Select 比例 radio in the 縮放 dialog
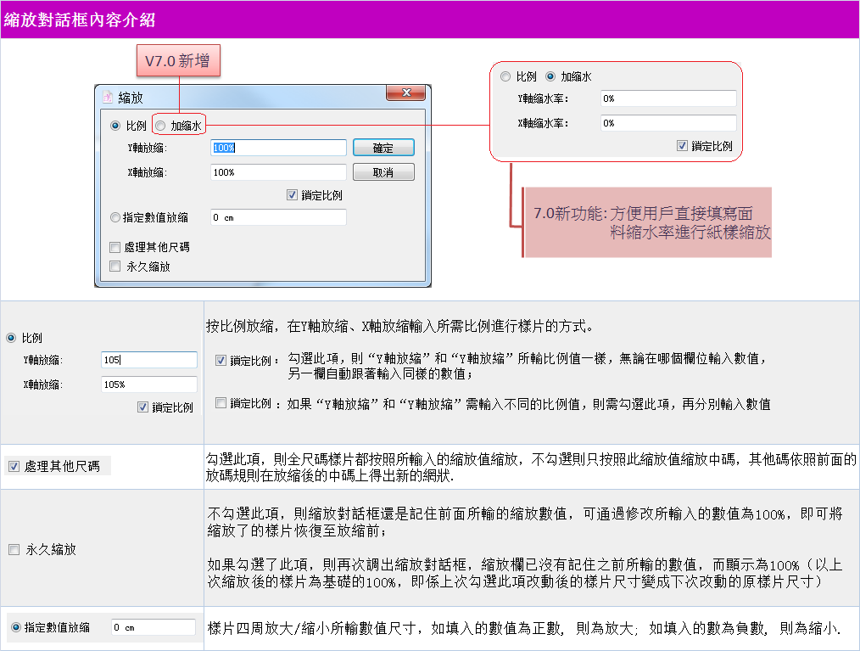The image size is (860, 651). click(115, 126)
